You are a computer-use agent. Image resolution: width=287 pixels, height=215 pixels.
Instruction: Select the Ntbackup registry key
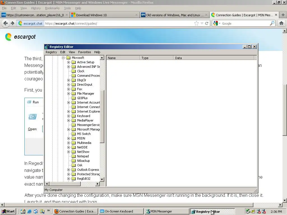click(x=84, y=161)
